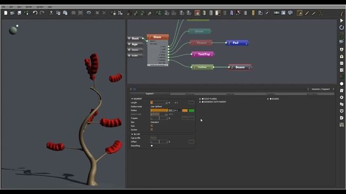
Task: Click the orange swatch beside Radius
Action: coord(185,110)
